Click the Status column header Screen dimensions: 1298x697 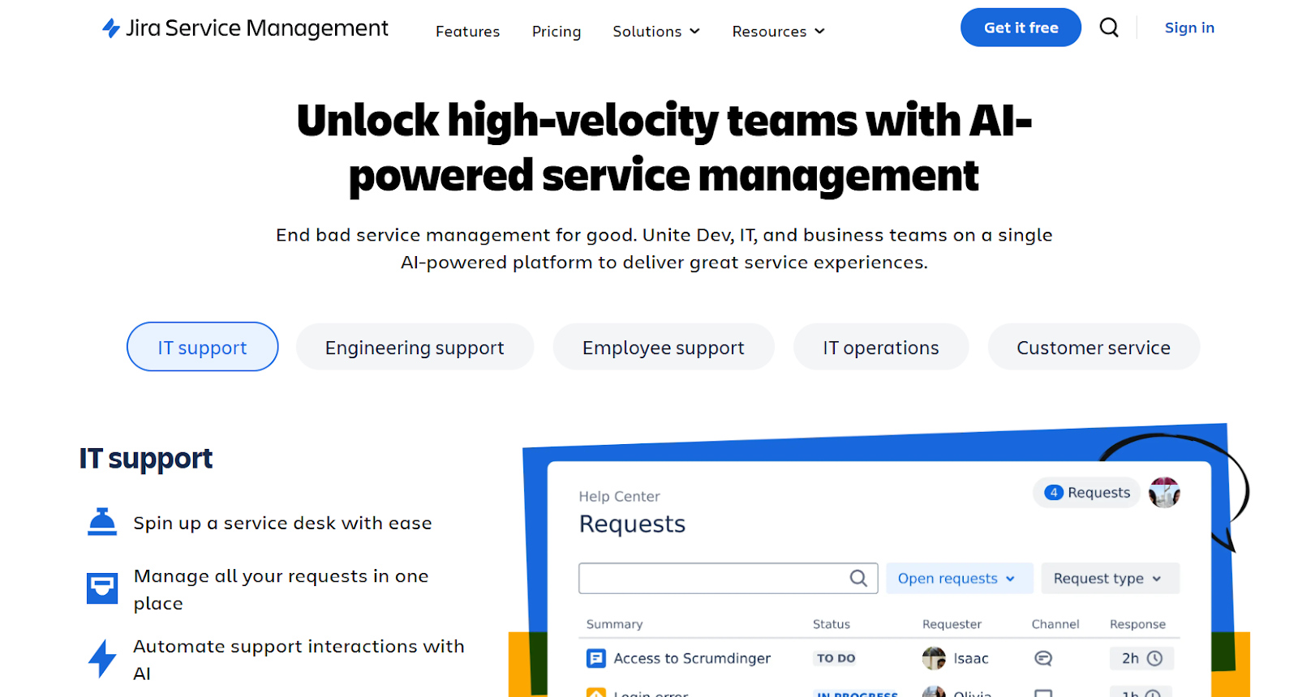click(832, 624)
